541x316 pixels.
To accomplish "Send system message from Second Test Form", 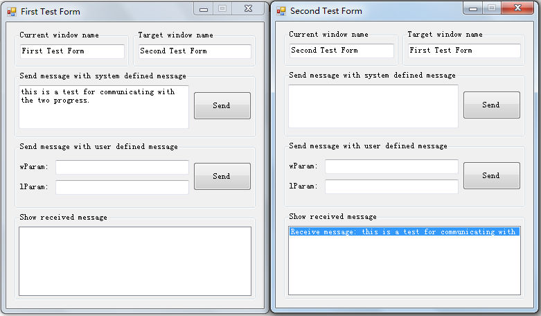I will click(492, 105).
